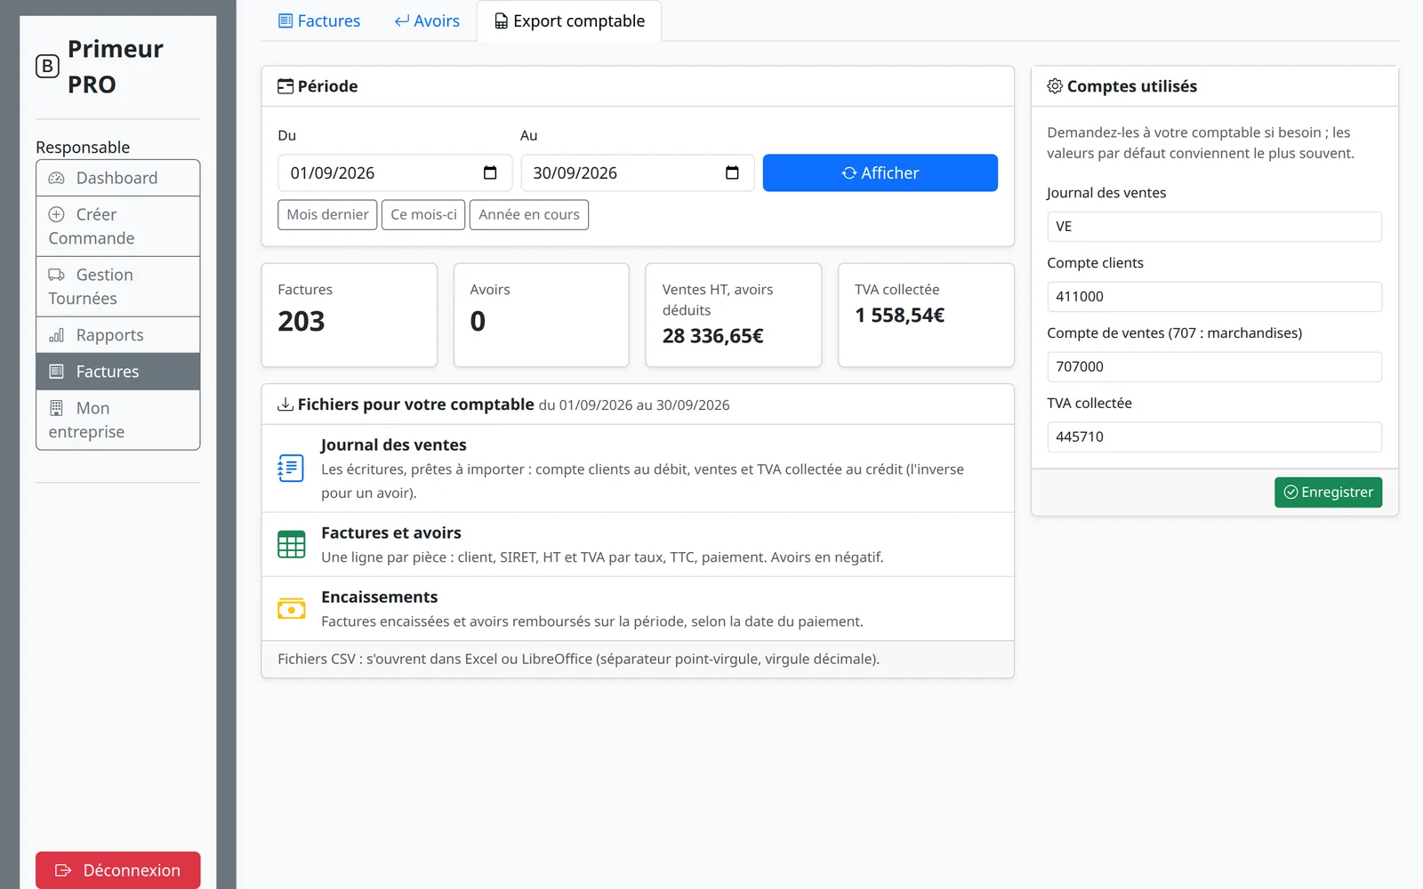Click the Journal des ventes file icon
1423x889 pixels.
[x=291, y=468]
